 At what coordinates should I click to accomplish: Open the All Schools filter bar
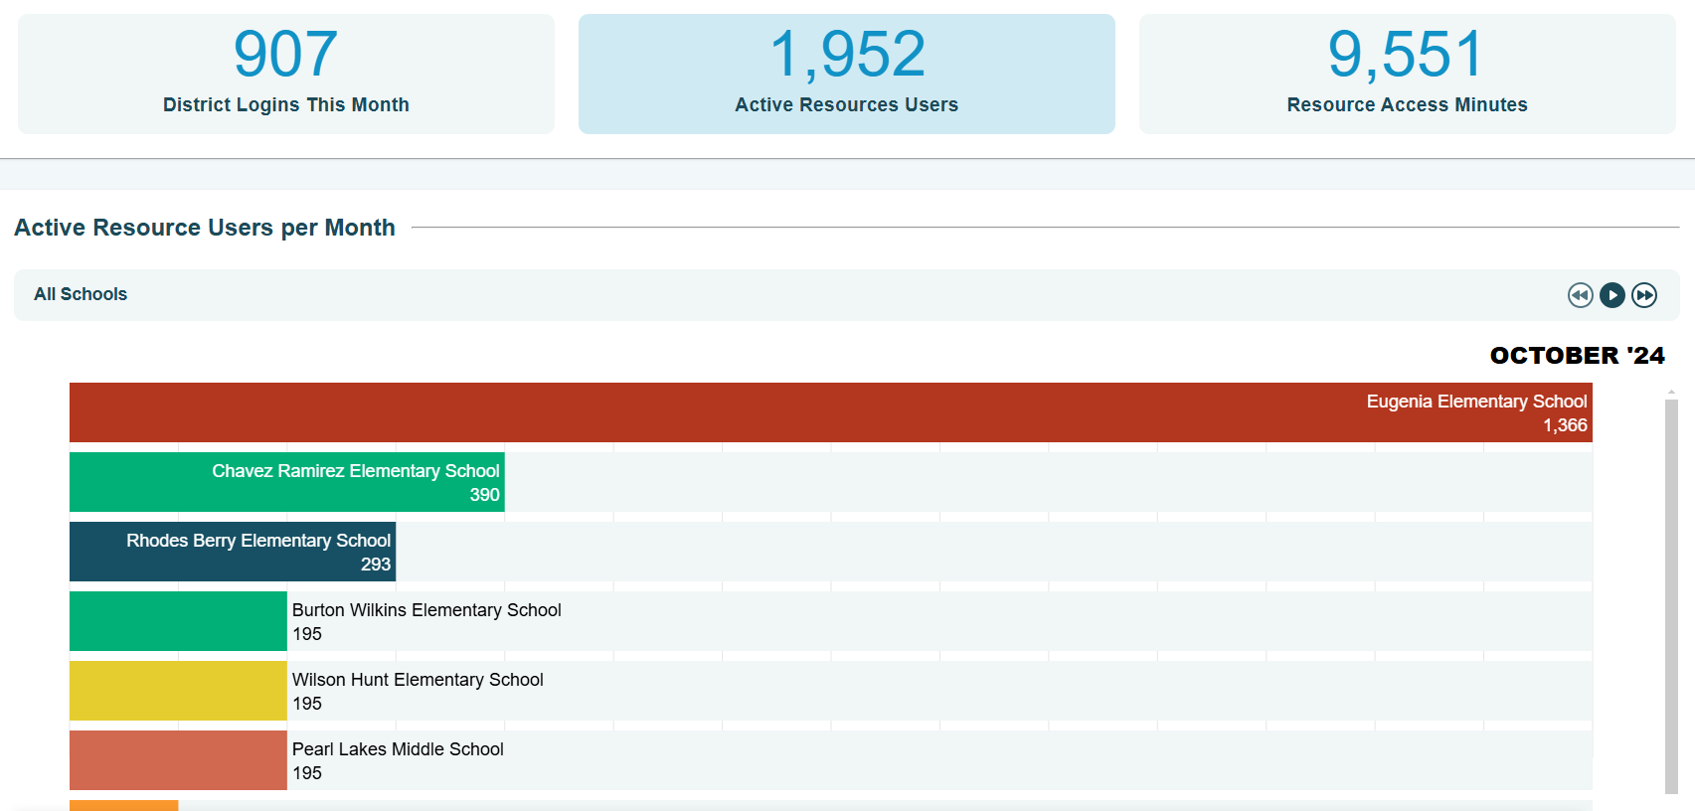click(x=847, y=295)
